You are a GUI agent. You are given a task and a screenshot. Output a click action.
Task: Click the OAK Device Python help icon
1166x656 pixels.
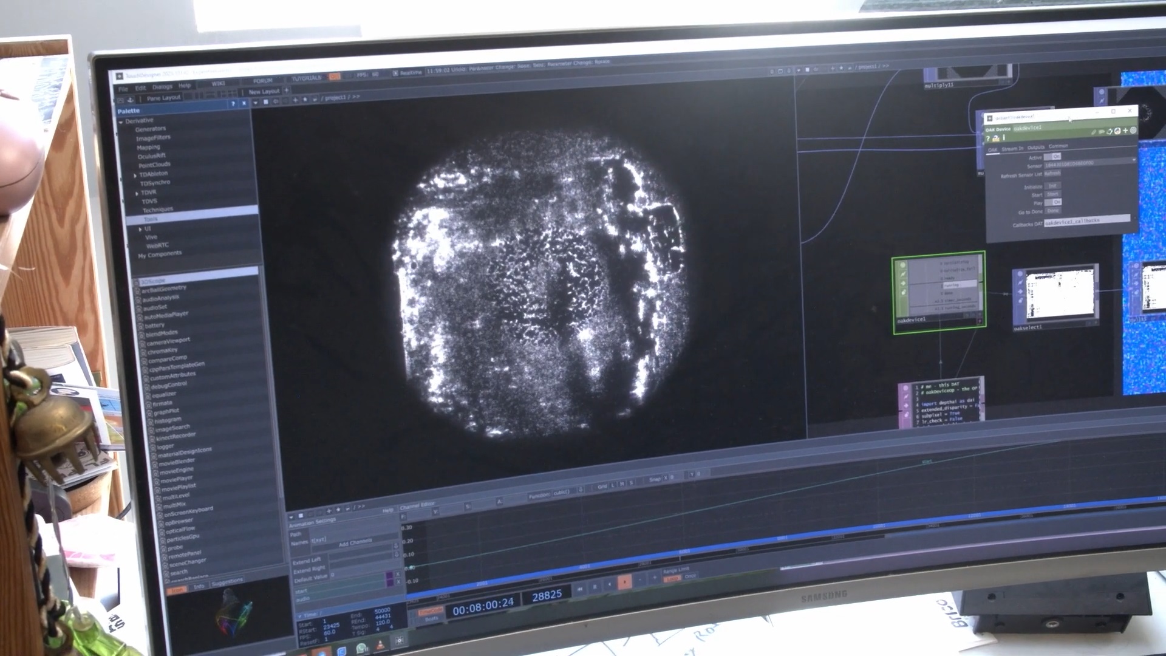tap(996, 138)
